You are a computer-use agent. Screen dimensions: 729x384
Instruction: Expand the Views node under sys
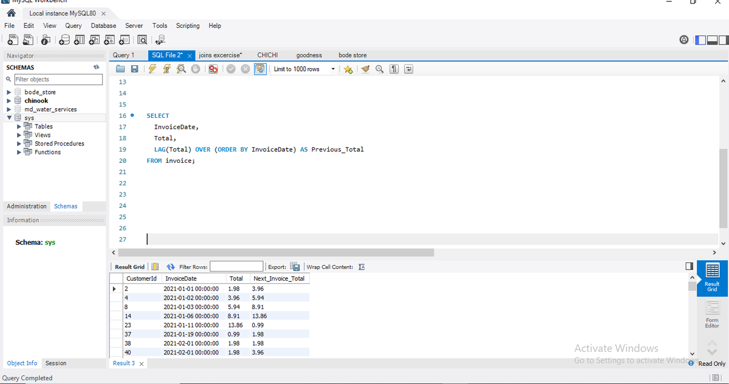click(x=18, y=135)
